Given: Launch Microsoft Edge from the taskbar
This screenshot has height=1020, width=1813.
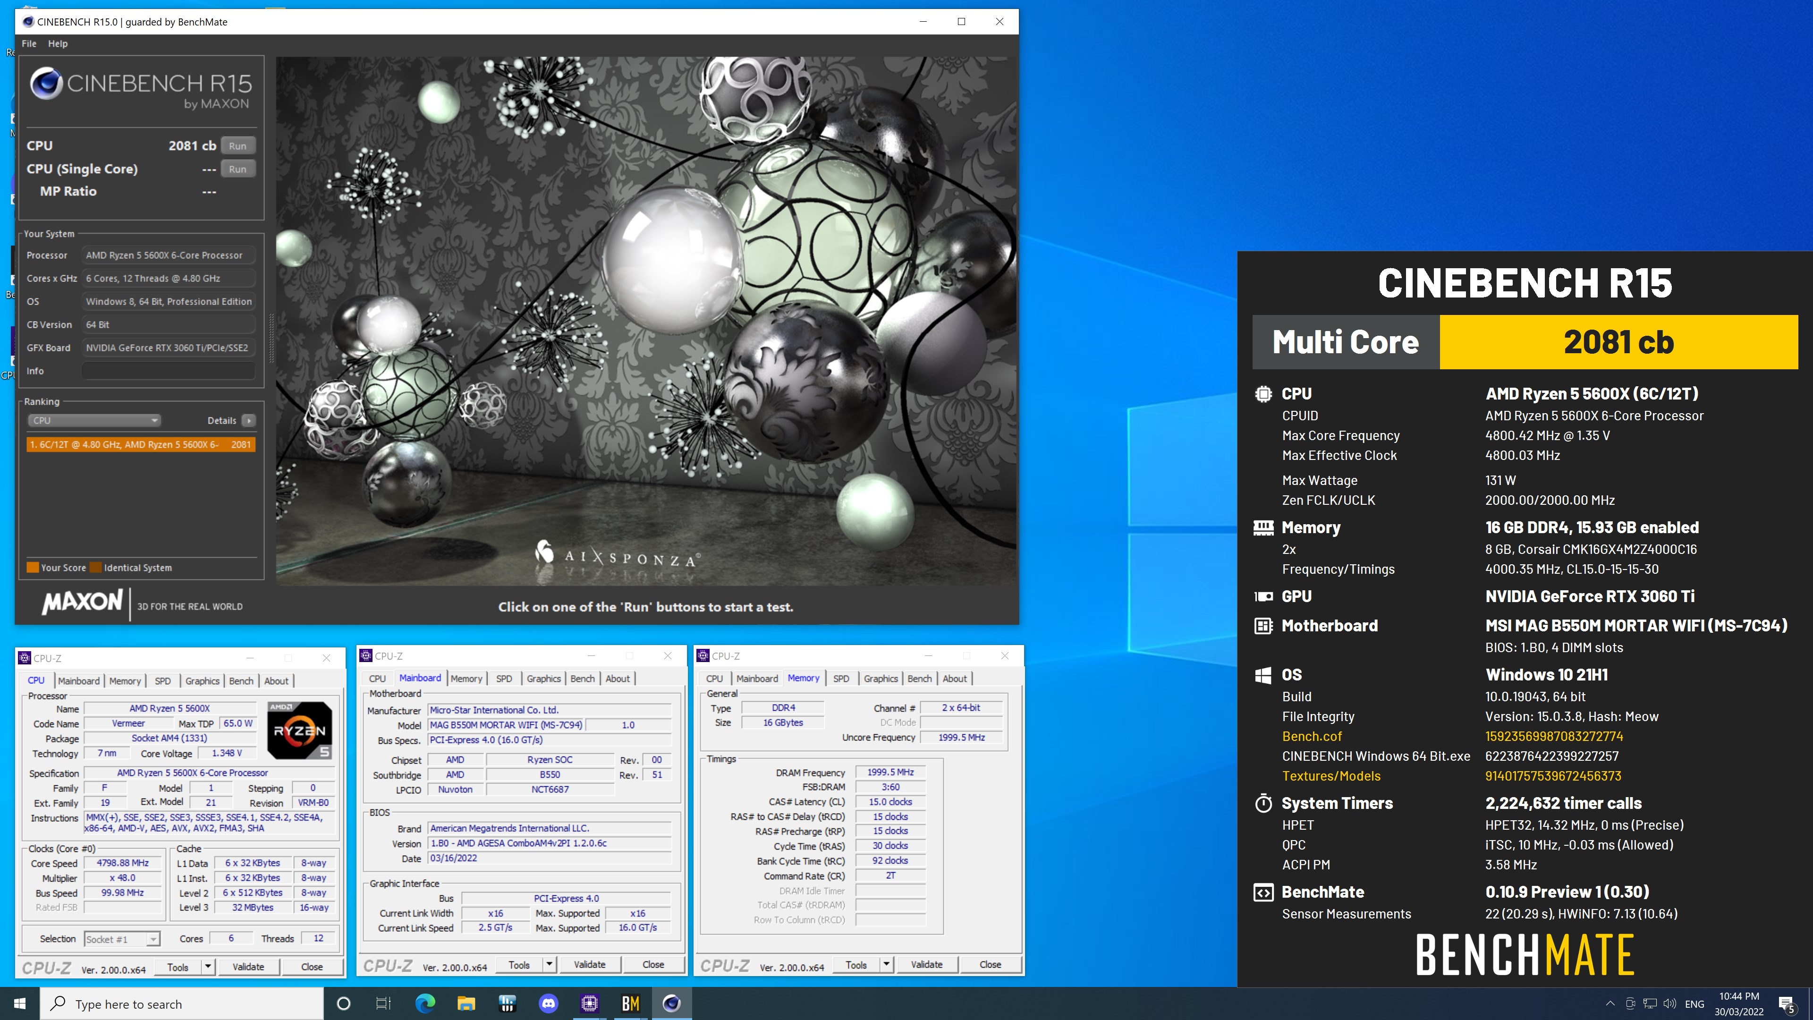Looking at the screenshot, I should pos(425,1004).
